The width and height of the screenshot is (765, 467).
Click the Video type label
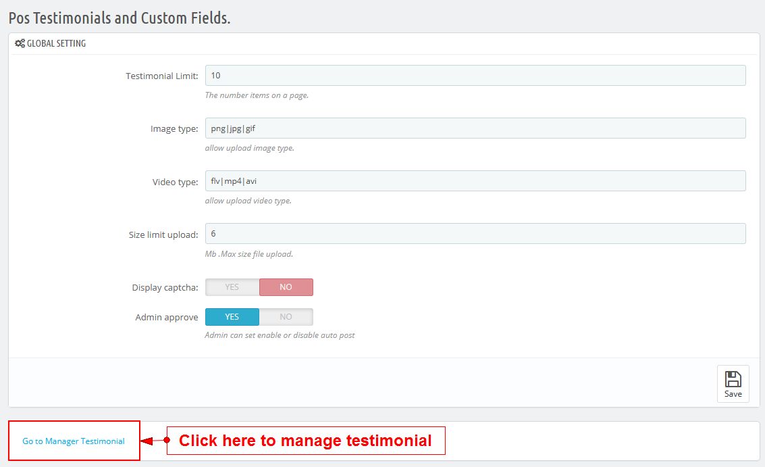pyautogui.click(x=175, y=182)
